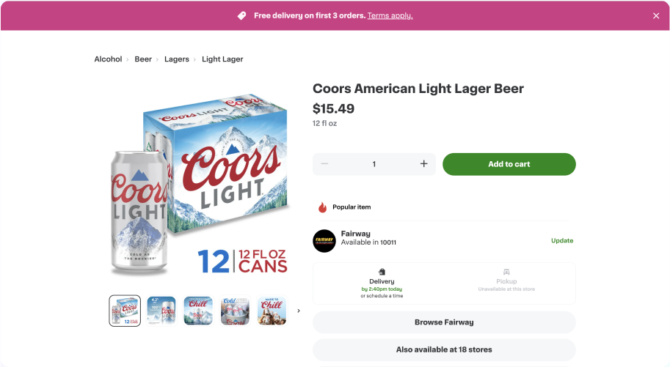This screenshot has width=670, height=367.
Task: Decrease quantity with the minus icon
Action: tap(324, 164)
